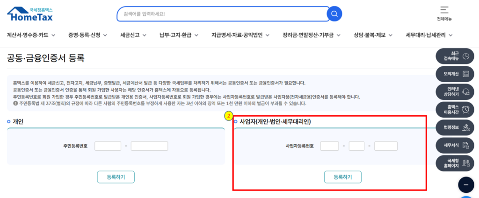The width and height of the screenshot is (479, 198).
Task: Focus the search box 검색어를 입력하세요
Action: 222,14
